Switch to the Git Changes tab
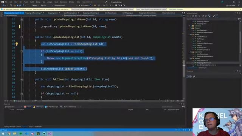Viewport: 242px width, 136px height. coord(203,68)
